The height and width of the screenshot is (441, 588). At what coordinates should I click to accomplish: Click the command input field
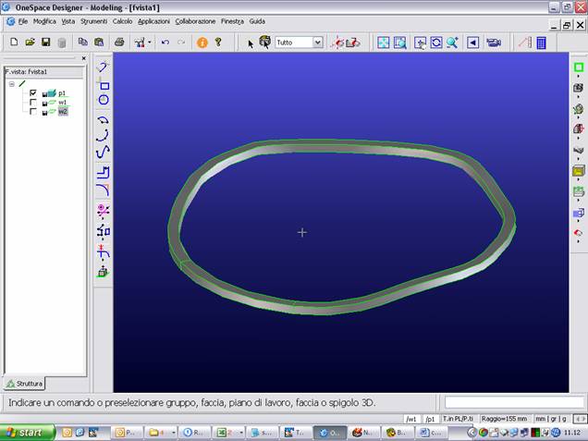tap(514, 402)
